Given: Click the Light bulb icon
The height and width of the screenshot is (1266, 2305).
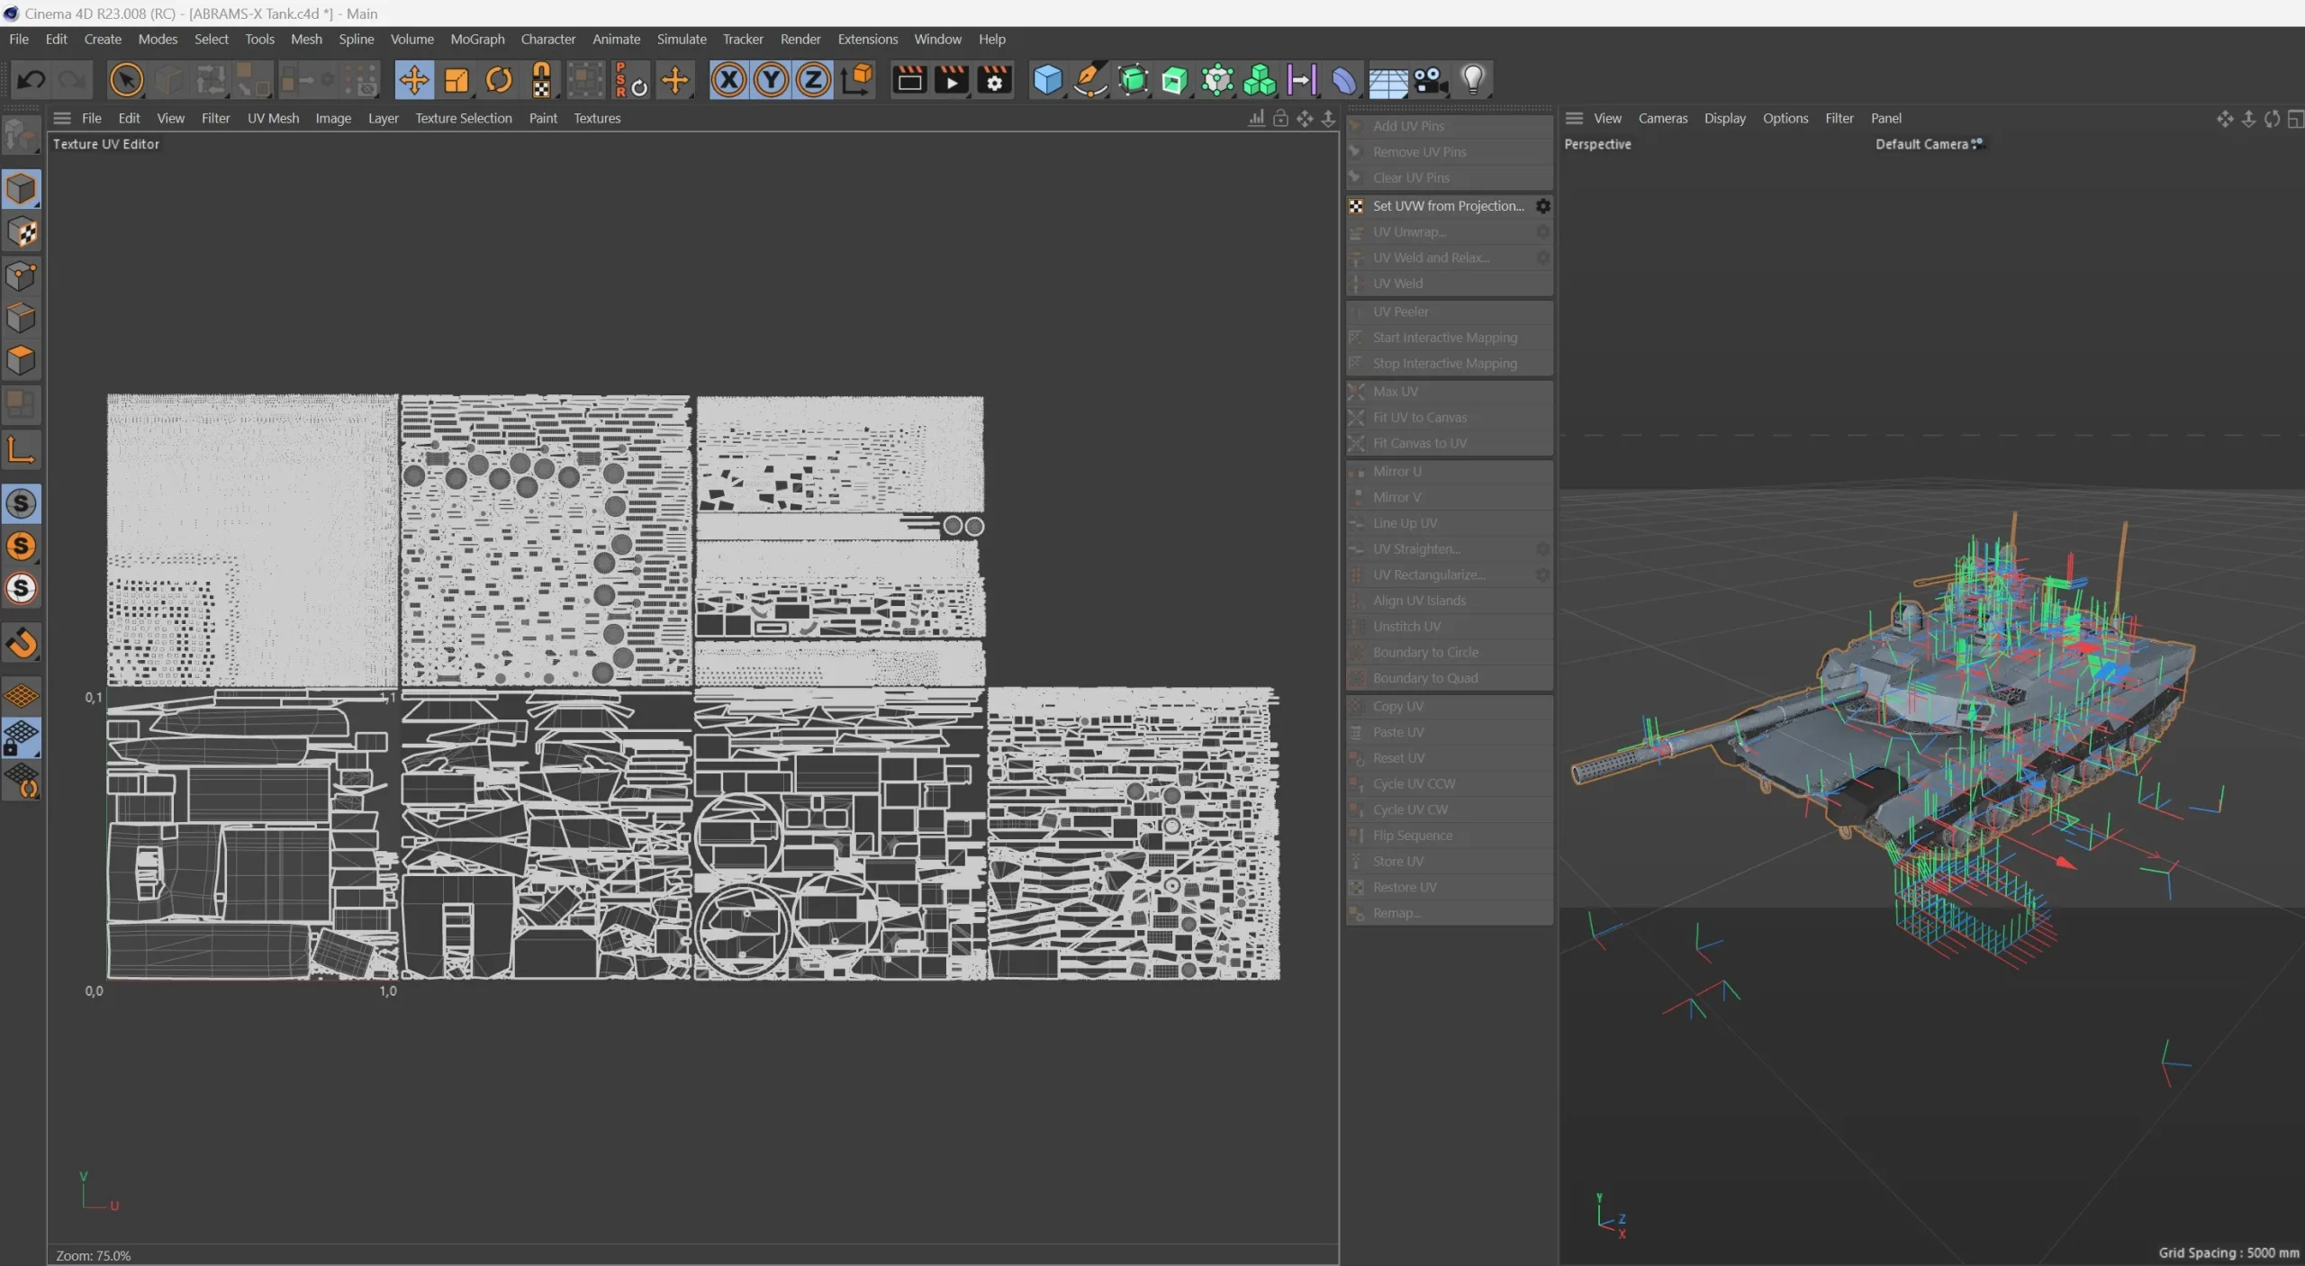Looking at the screenshot, I should (1473, 80).
